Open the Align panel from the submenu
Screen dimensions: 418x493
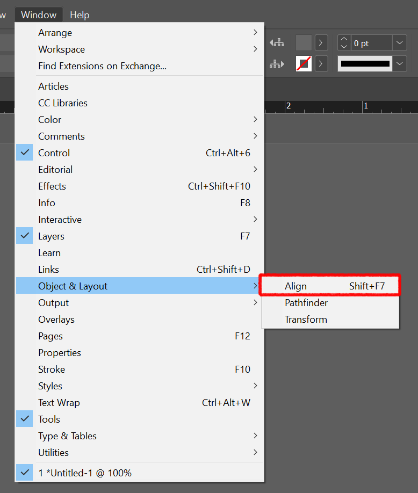(x=330, y=286)
